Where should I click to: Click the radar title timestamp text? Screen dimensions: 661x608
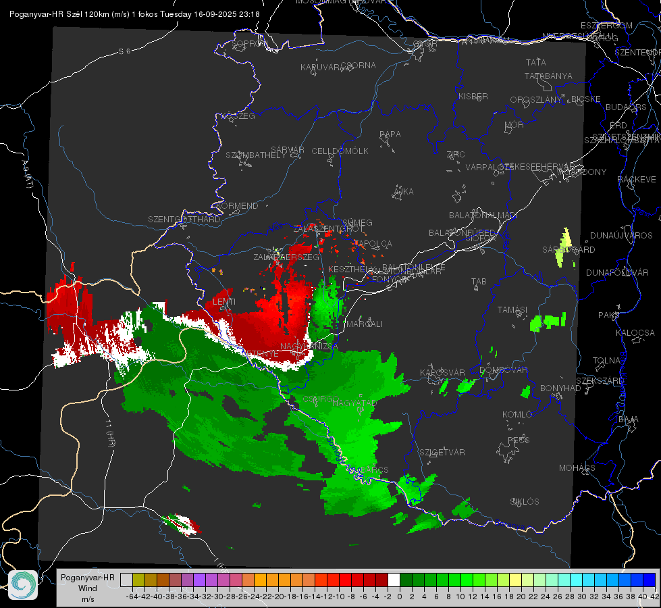134,14
